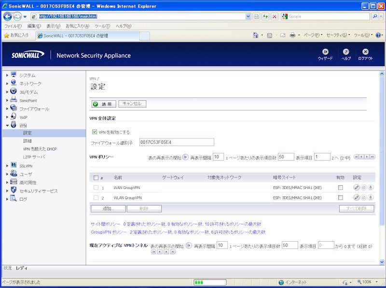Enable the WAN GroupVPN policy checkbox (有効)
The height and width of the screenshot is (288, 386).
point(341,188)
